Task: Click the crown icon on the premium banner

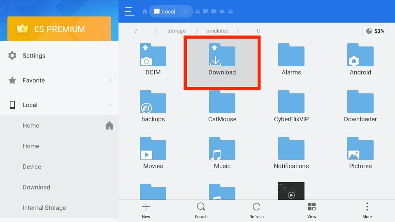Action: pos(22,29)
